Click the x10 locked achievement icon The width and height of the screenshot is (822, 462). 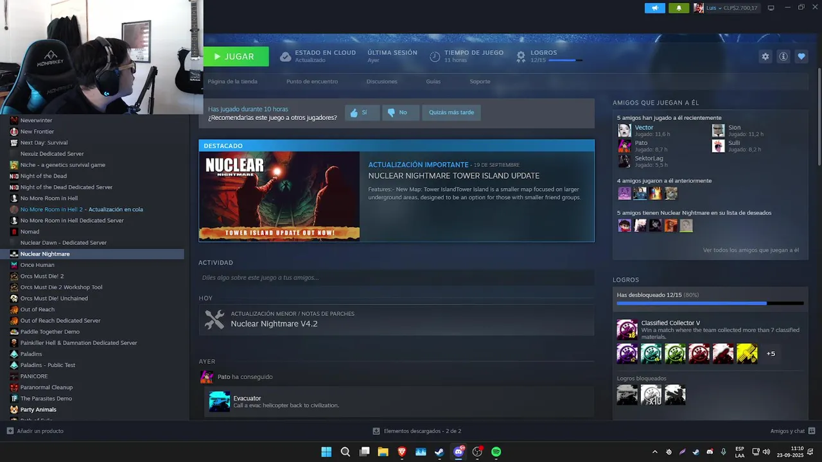point(651,395)
